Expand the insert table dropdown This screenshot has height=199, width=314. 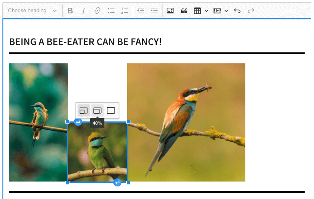206,11
